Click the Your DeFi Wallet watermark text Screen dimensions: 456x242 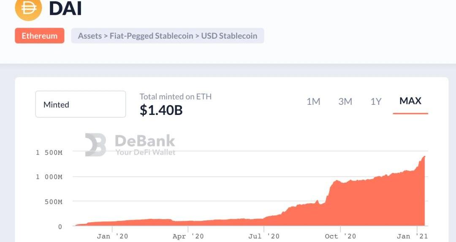145,152
